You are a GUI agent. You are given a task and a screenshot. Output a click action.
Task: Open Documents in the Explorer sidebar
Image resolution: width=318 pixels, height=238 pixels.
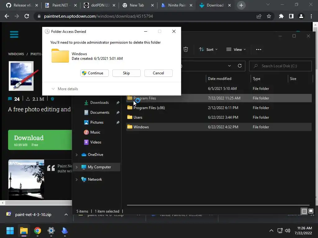pyautogui.click(x=100, y=112)
